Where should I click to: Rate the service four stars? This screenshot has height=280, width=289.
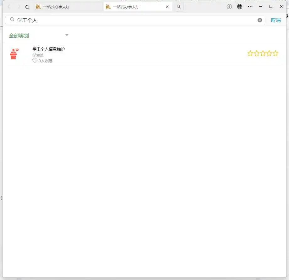click(x=269, y=53)
